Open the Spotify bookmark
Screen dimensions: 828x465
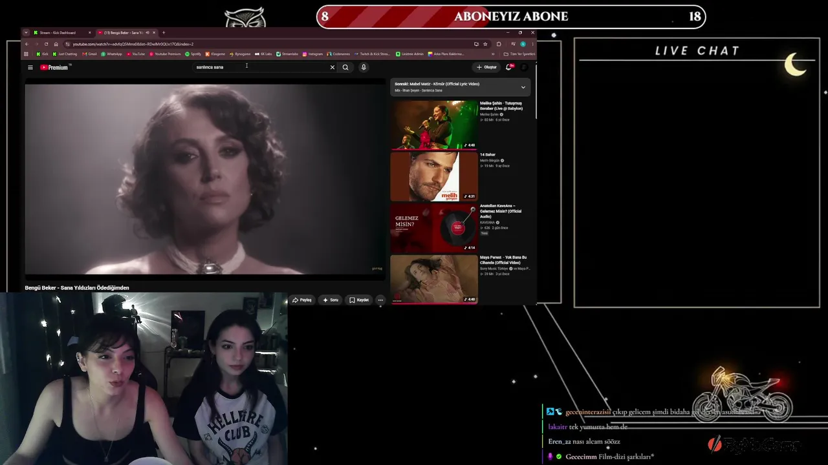point(193,54)
